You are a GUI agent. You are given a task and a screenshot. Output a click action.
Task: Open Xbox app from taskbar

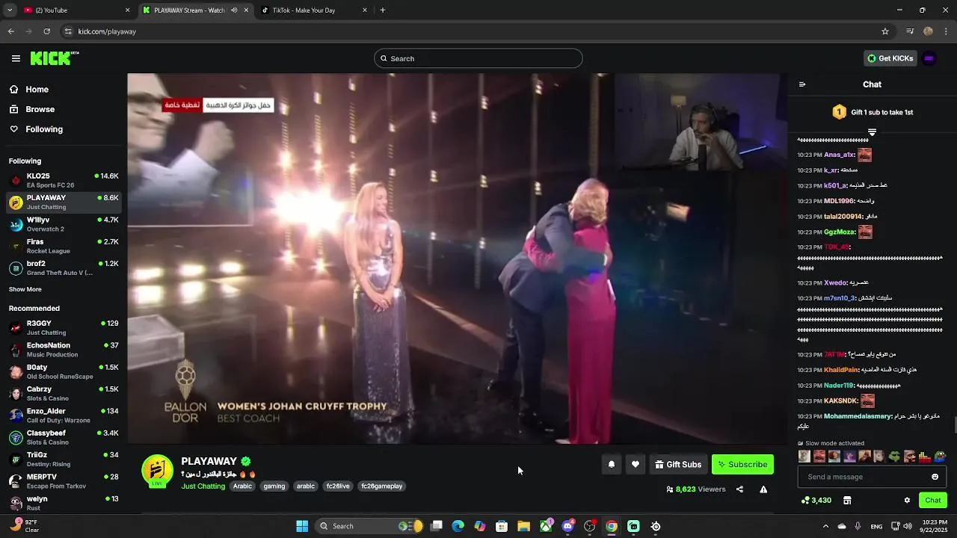pyautogui.click(x=546, y=526)
